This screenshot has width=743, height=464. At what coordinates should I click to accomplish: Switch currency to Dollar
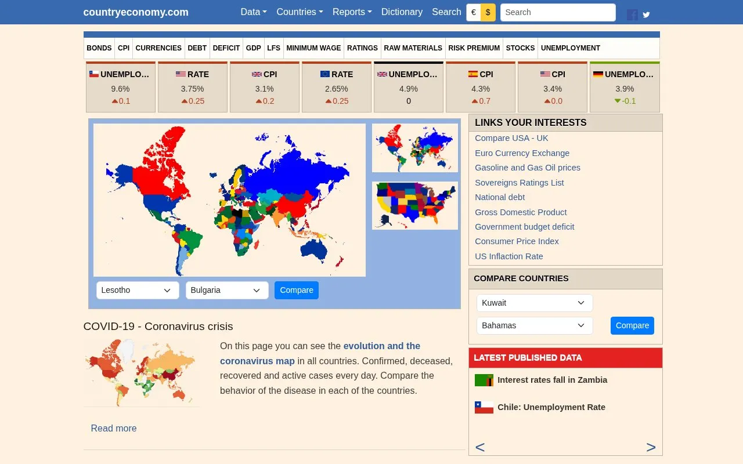pos(488,12)
